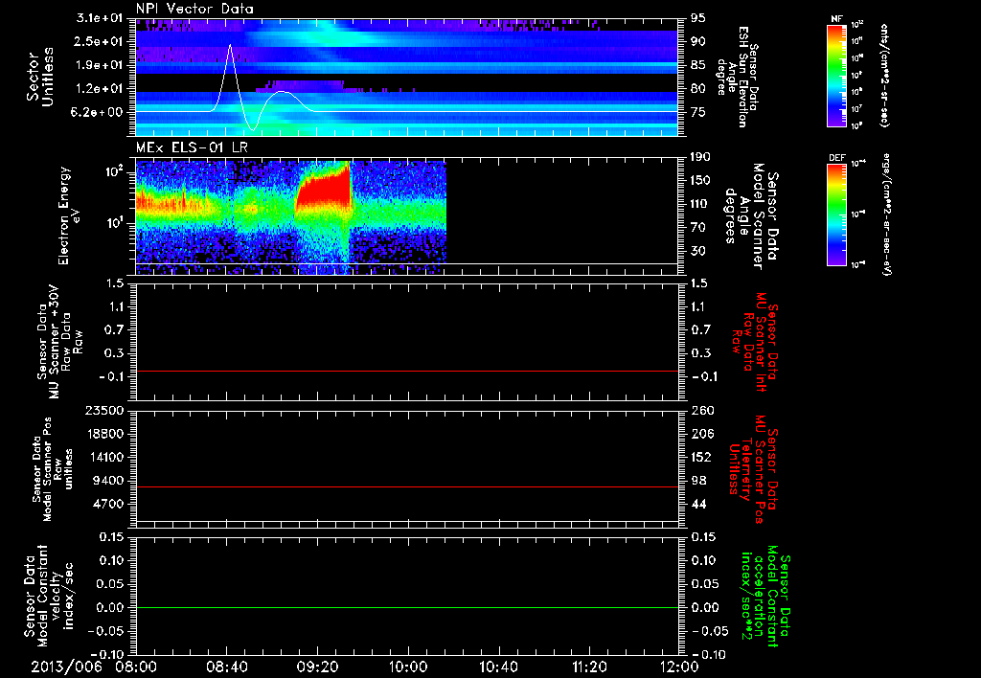981x678 pixels.
Task: Click the green line in velocity panel
Action: pos(406,607)
